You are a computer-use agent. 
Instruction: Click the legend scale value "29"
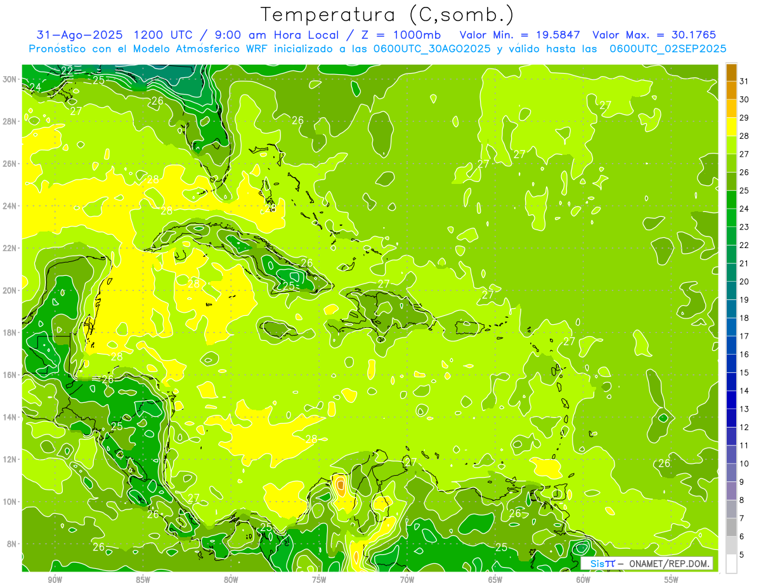click(x=745, y=117)
